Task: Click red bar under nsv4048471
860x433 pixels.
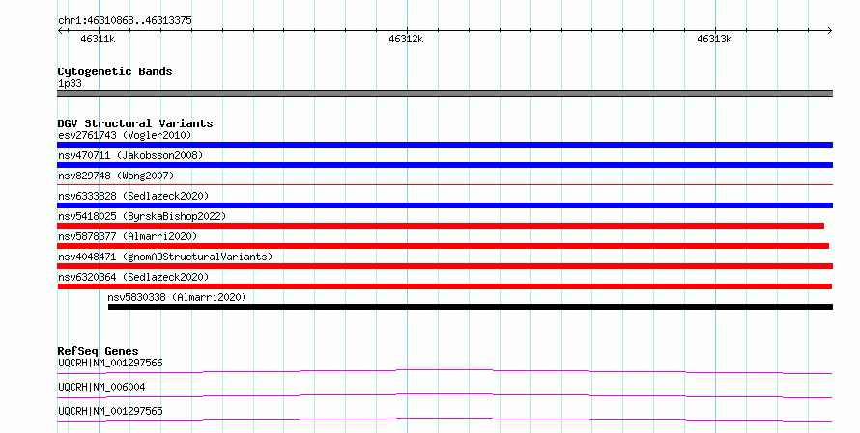Action: point(444,266)
